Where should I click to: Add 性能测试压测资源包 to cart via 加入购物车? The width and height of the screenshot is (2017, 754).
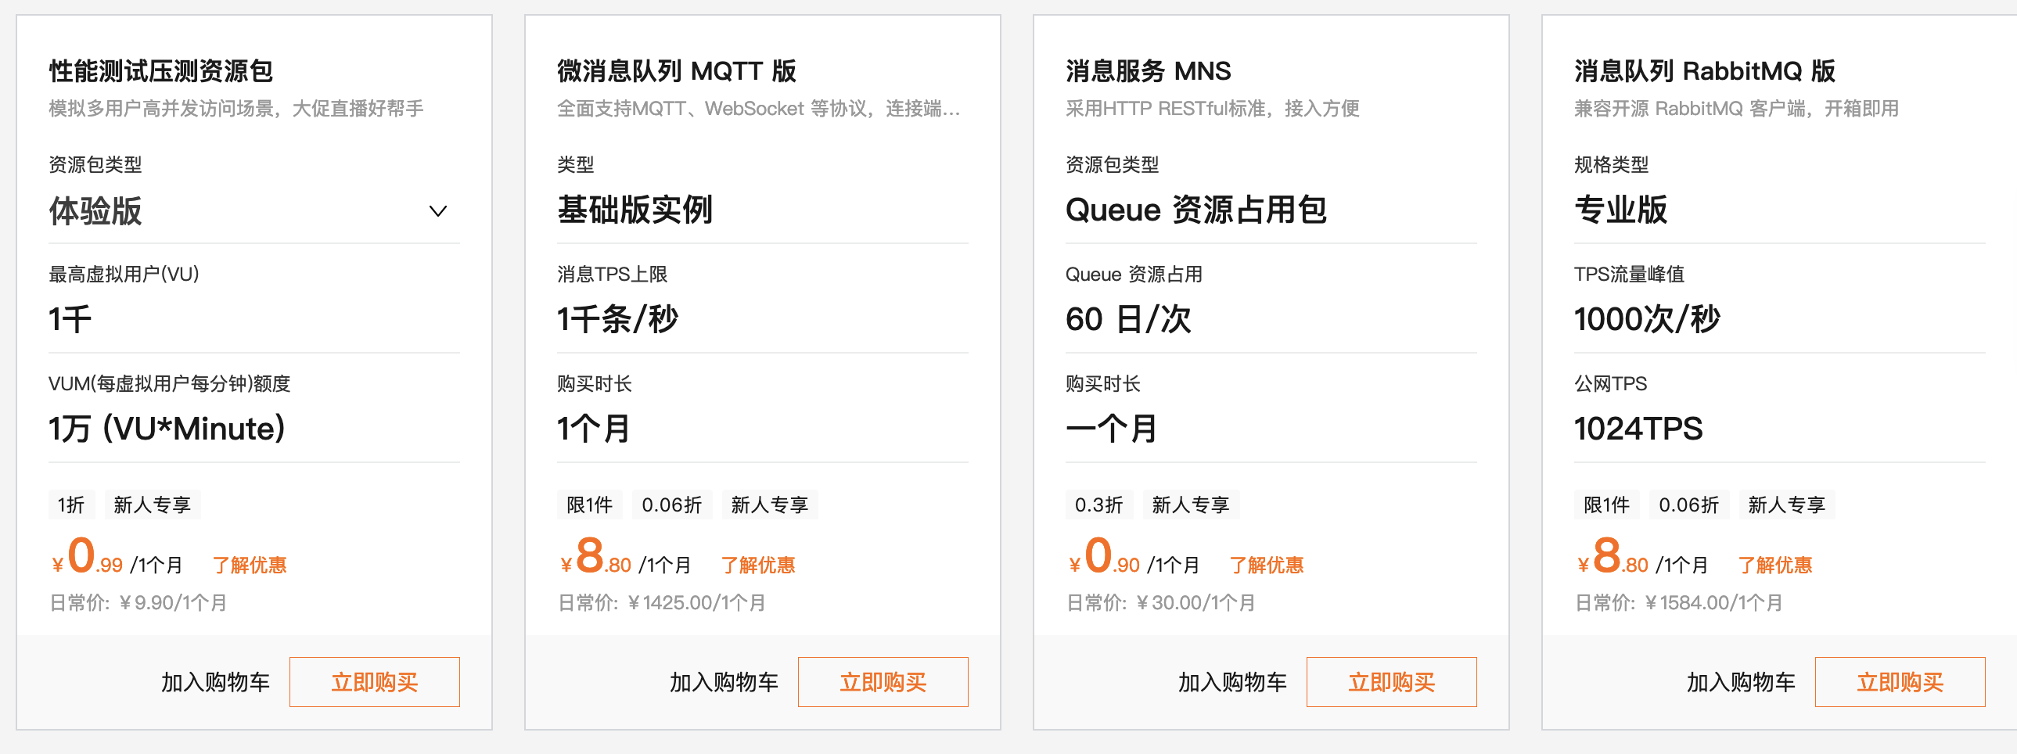[214, 681]
